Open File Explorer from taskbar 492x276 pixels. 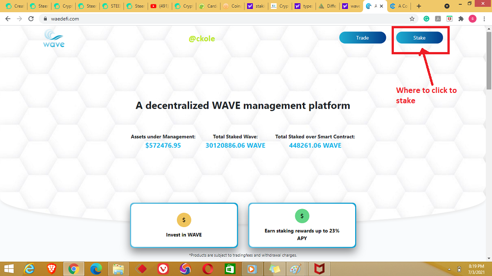click(x=118, y=269)
